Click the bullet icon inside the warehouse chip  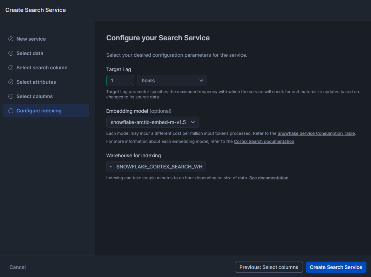click(x=112, y=167)
